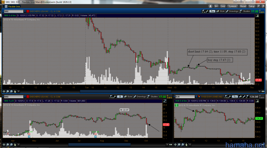
Task: Open the Studies flask icon on the DJX chart
Action: (x=248, y=97)
